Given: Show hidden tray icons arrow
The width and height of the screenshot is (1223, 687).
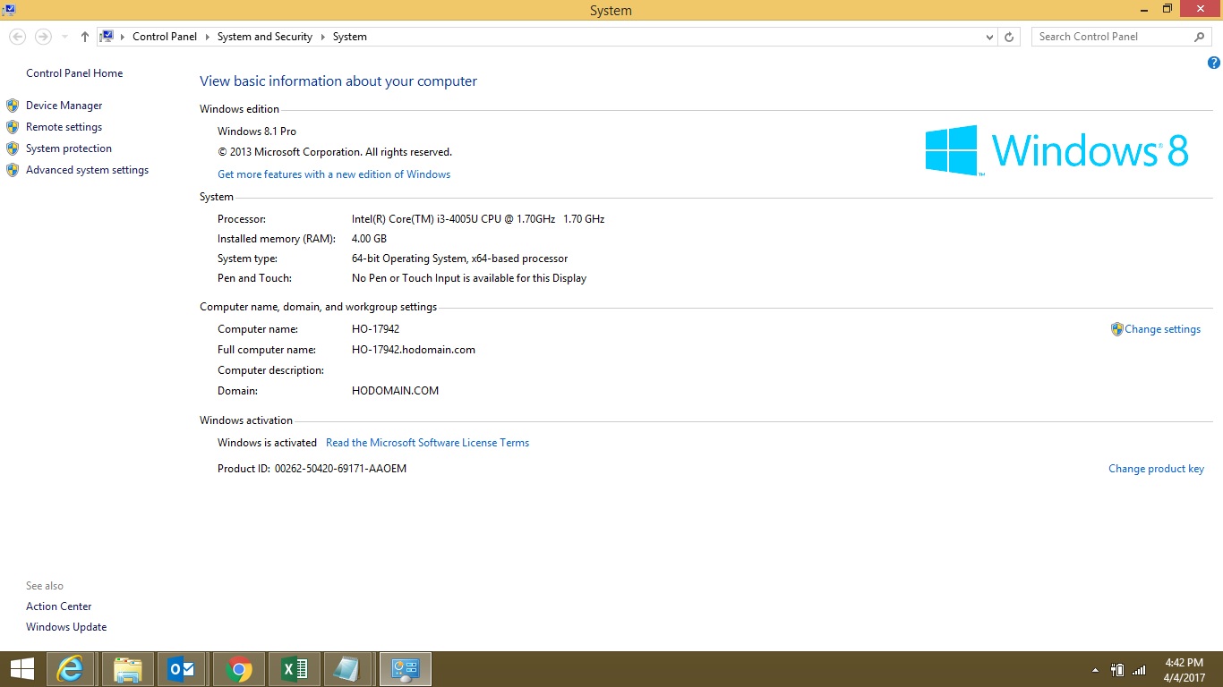Looking at the screenshot, I should [x=1095, y=670].
